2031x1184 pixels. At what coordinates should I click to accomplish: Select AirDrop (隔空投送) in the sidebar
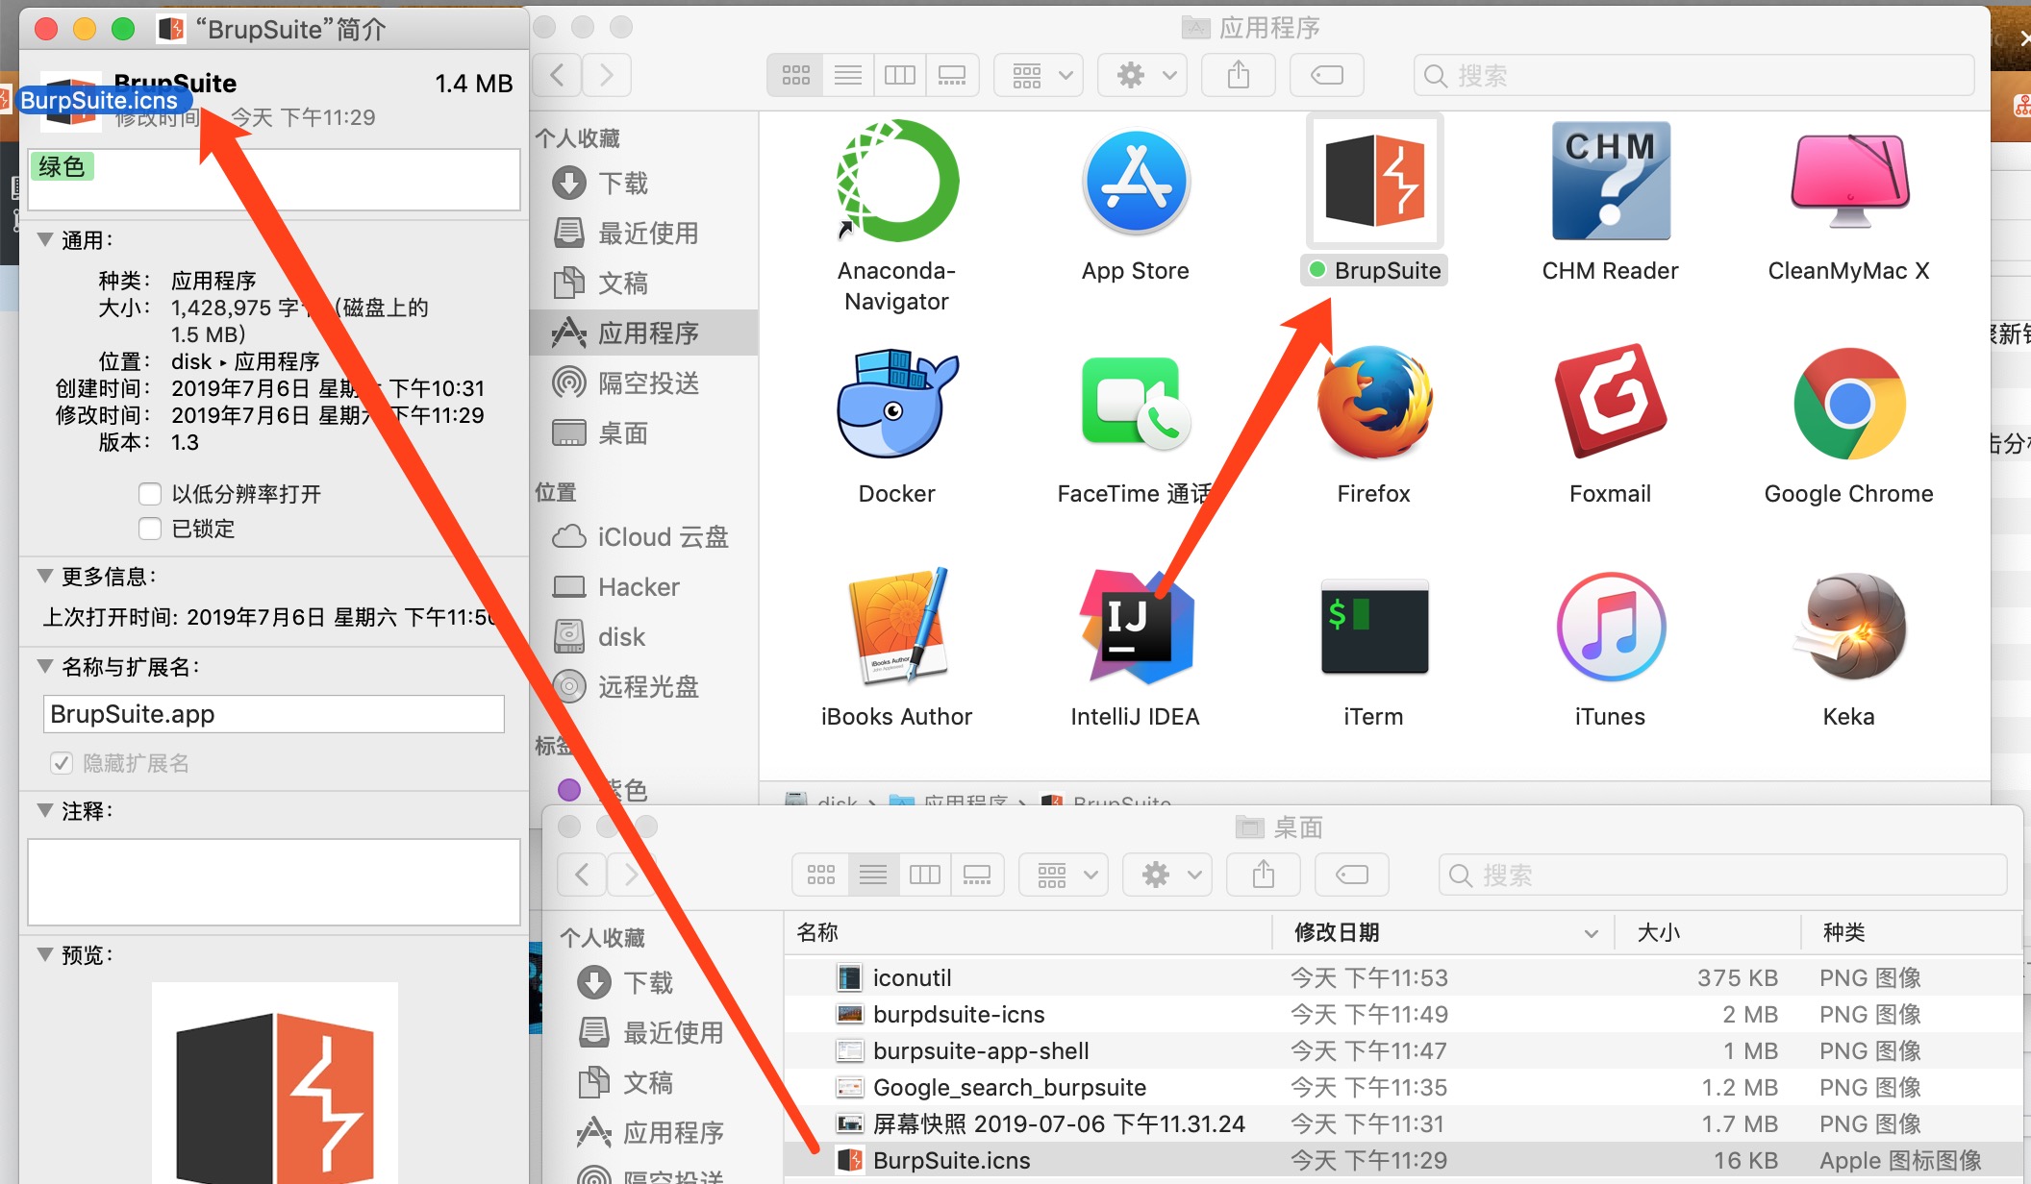click(648, 382)
